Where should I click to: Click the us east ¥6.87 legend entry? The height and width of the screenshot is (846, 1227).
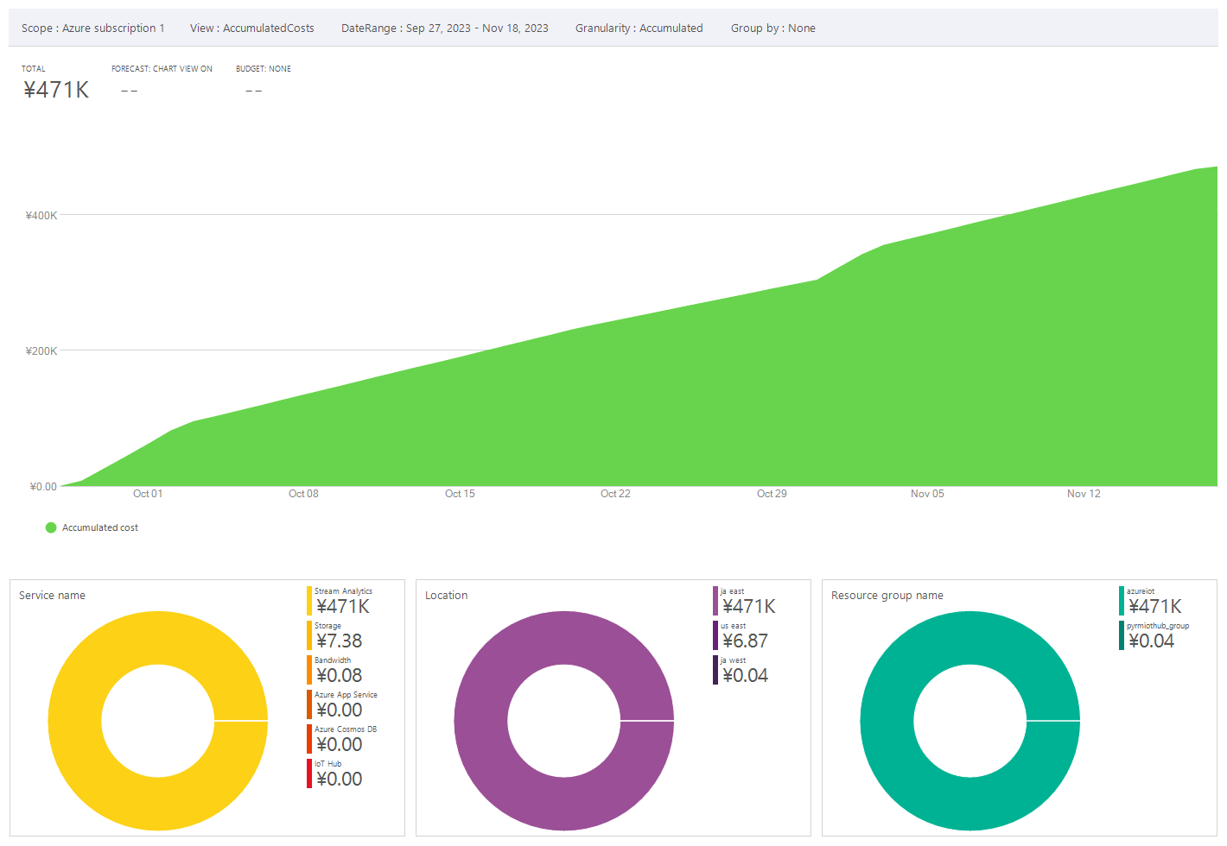744,636
